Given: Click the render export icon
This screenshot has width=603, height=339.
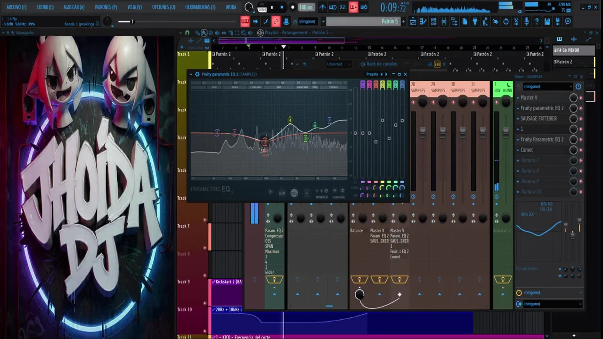Looking at the screenshot, I should (x=557, y=21).
